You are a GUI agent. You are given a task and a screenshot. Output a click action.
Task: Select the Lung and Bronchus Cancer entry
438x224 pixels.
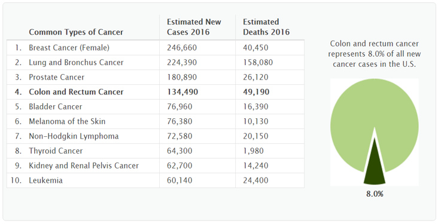76,62
